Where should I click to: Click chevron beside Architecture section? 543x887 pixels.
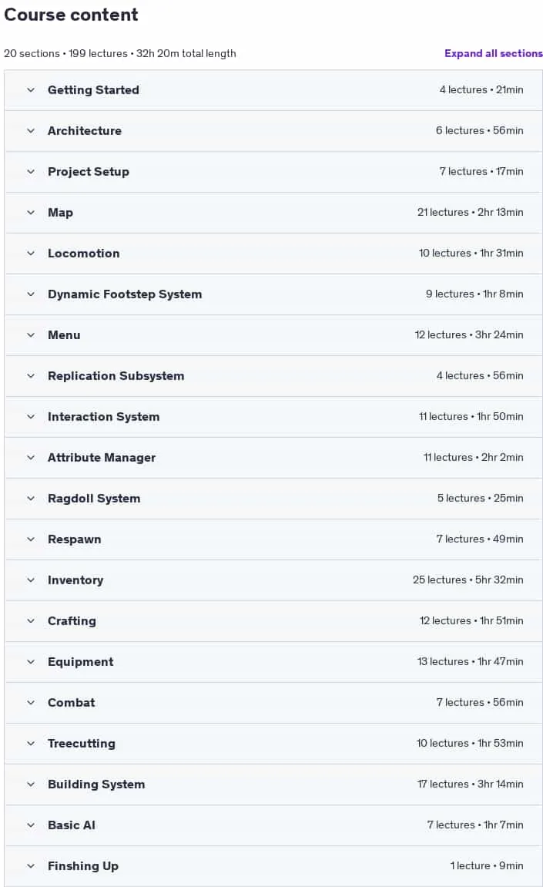31,131
